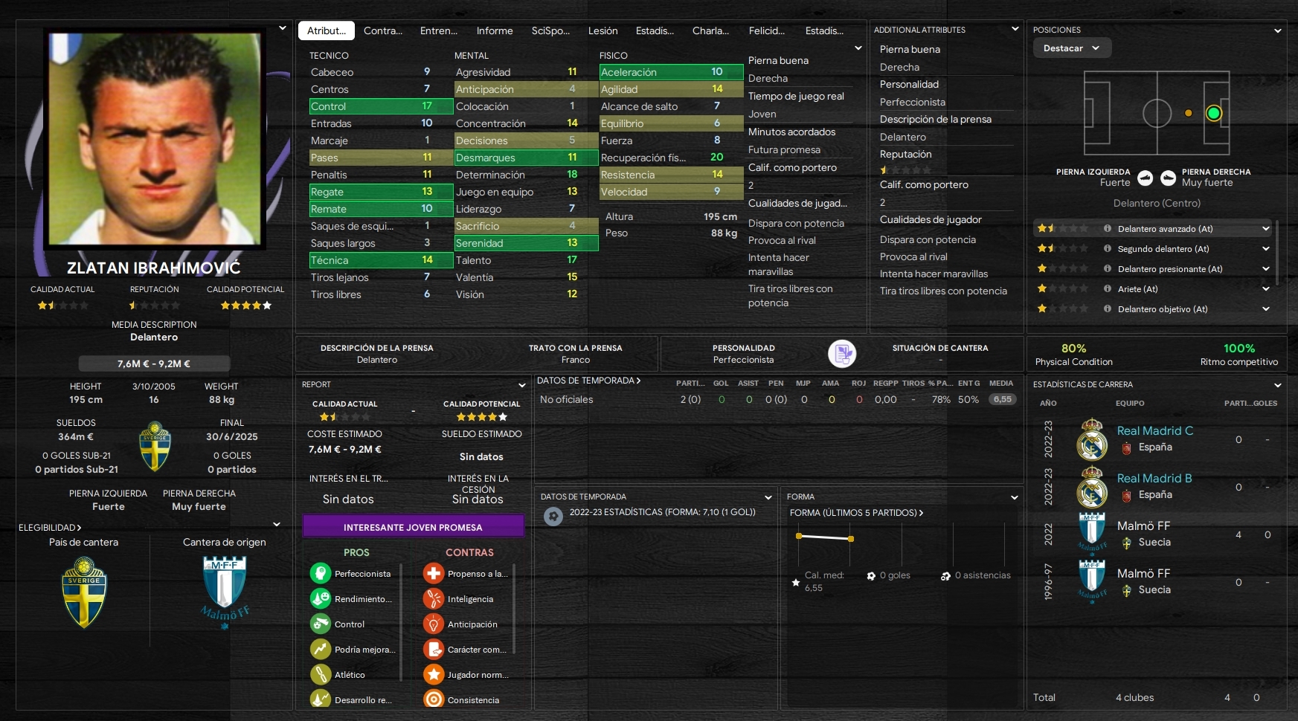Click the Contras list scrollbar
This screenshot has height=721, width=1298.
515,610
